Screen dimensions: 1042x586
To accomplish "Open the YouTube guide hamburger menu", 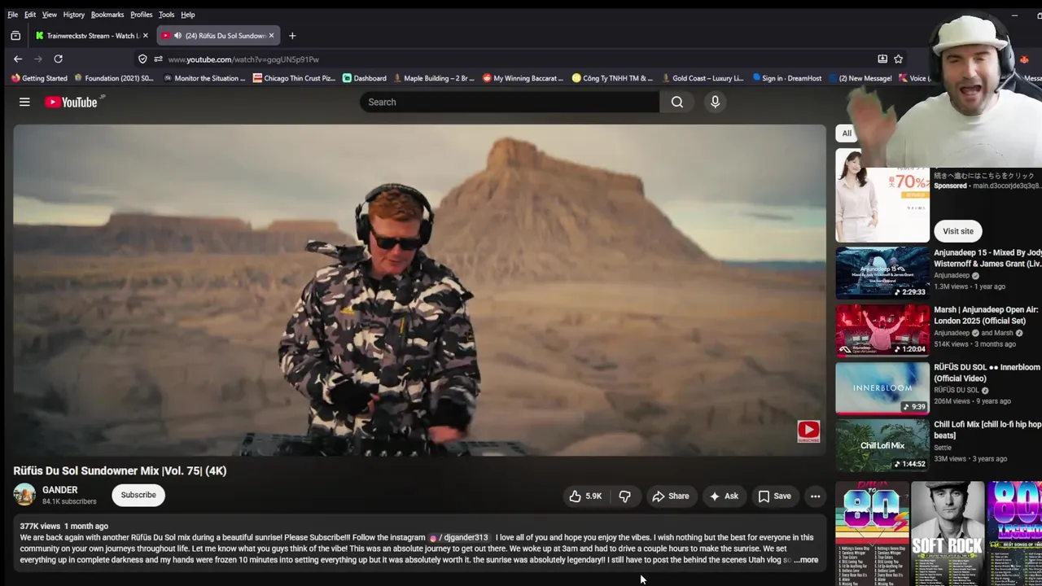I will coord(24,102).
